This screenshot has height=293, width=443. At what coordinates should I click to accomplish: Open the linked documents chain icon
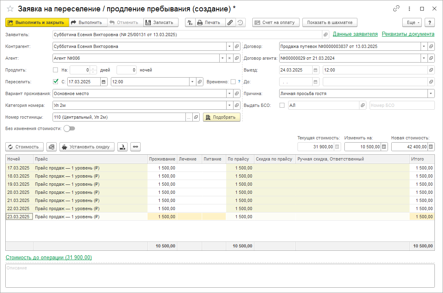[x=230, y=23]
